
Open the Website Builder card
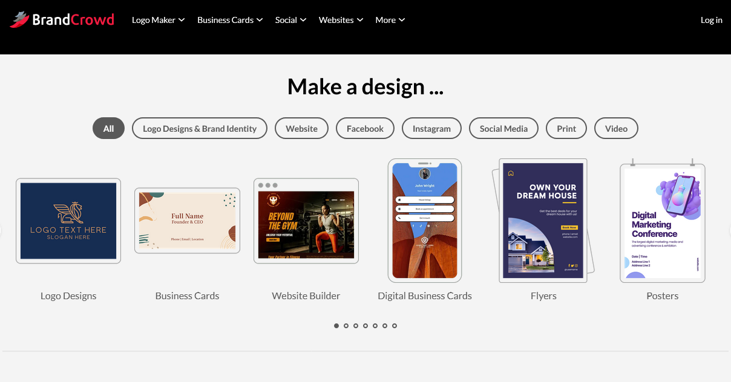pyautogui.click(x=306, y=221)
